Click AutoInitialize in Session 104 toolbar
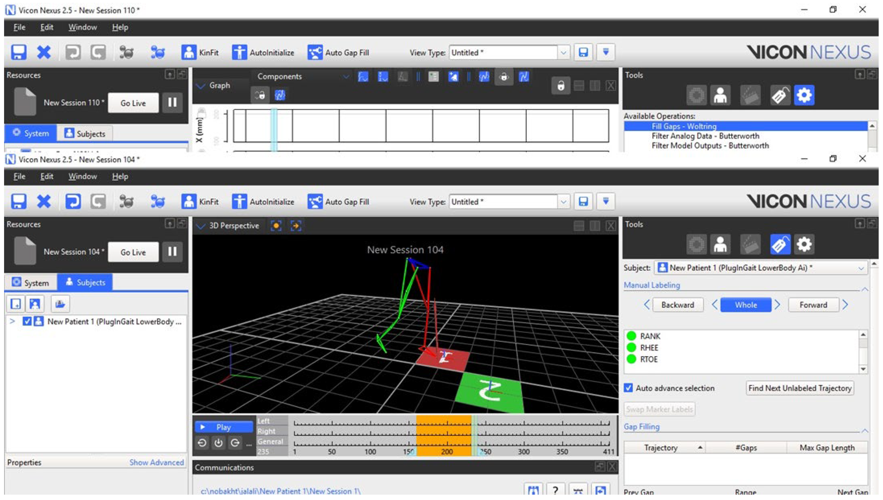Screen dimensions: 883x500 point(263,202)
